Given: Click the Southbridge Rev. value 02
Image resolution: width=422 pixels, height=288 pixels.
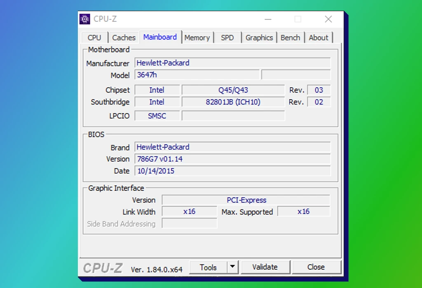Looking at the screenshot, I should (319, 102).
